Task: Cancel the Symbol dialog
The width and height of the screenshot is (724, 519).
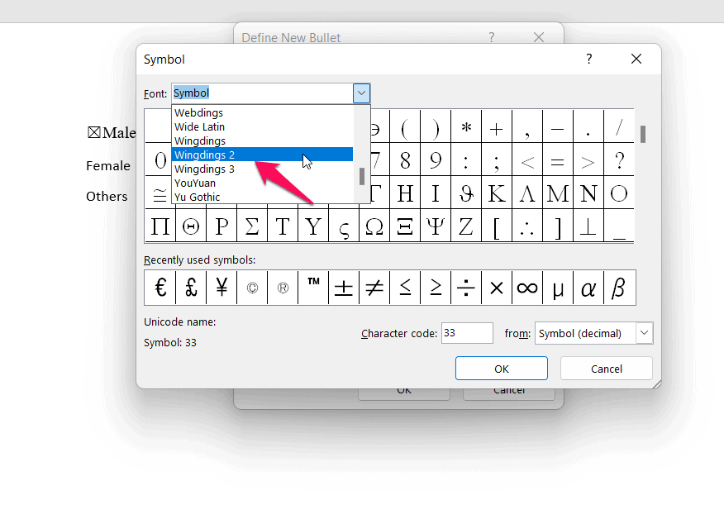Action: click(x=606, y=369)
